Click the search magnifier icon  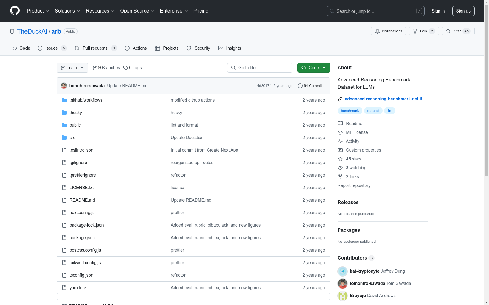pos(332,11)
